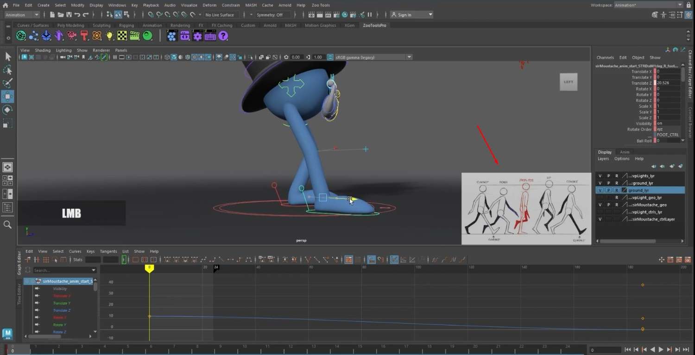This screenshot has width=695, height=355.
Task: Toggle visibility V of vpLights_lyr layer
Action: (600, 176)
